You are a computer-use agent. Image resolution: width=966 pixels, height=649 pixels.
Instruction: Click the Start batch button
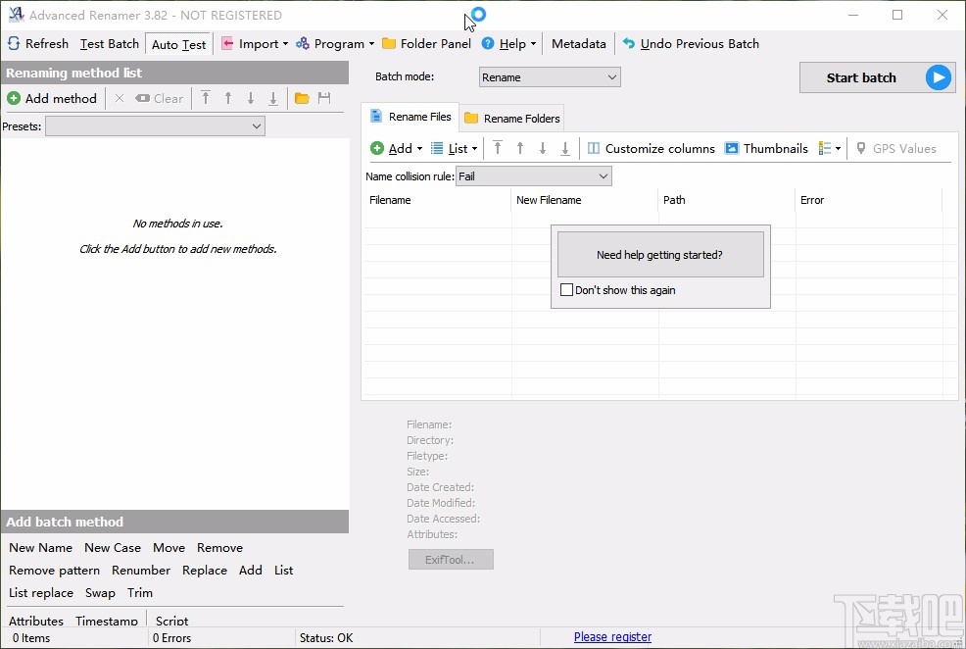(x=877, y=77)
